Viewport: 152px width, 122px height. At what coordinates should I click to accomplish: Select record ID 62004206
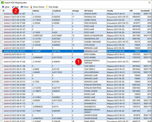tap(7, 29)
